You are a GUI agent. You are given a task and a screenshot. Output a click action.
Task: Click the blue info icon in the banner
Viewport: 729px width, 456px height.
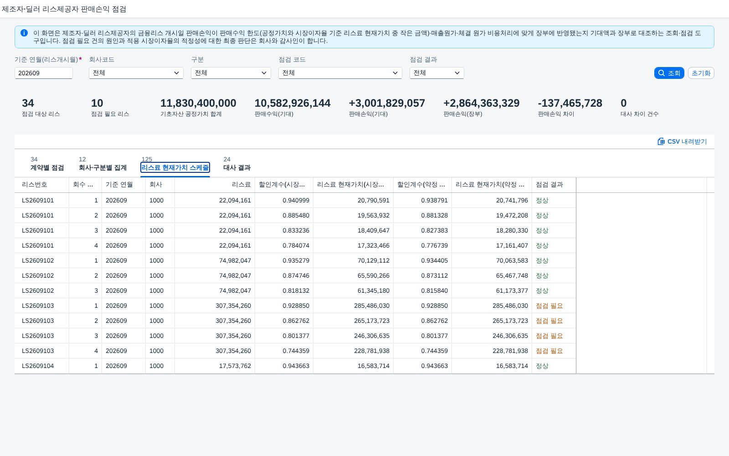[x=24, y=33]
